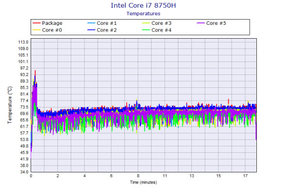Click the 101.1 y-axis value
The width and height of the screenshot is (287, 191).
(x=23, y=62)
